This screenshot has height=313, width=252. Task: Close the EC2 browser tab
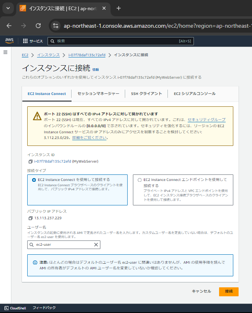(104, 9)
